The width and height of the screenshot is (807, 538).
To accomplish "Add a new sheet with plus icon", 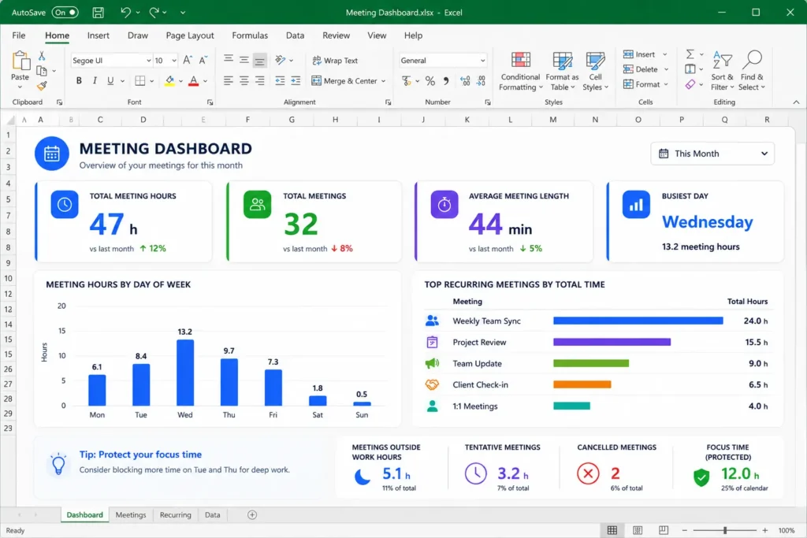I will (x=252, y=515).
